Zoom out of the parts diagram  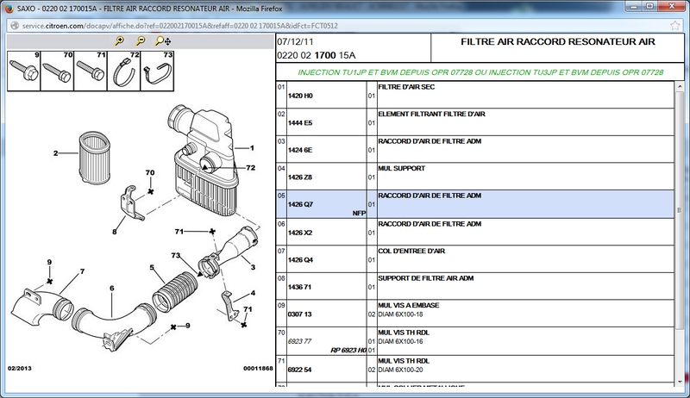tap(141, 40)
